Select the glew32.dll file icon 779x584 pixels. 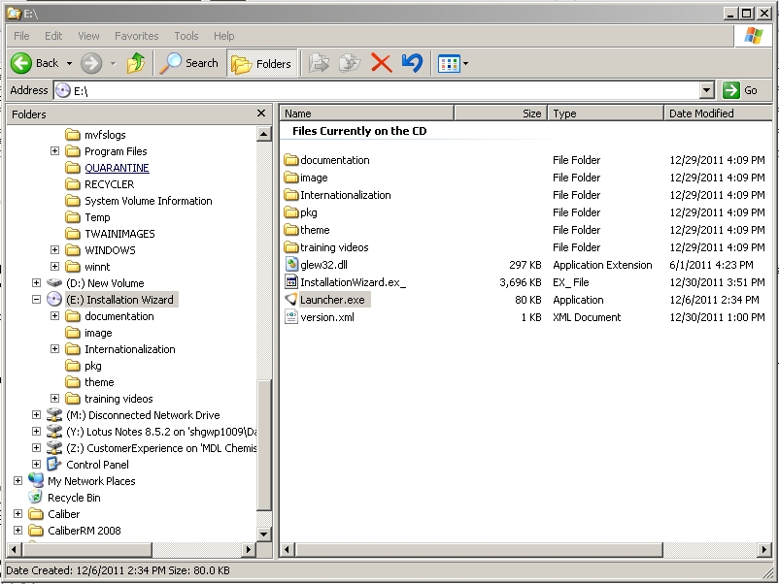[291, 265]
